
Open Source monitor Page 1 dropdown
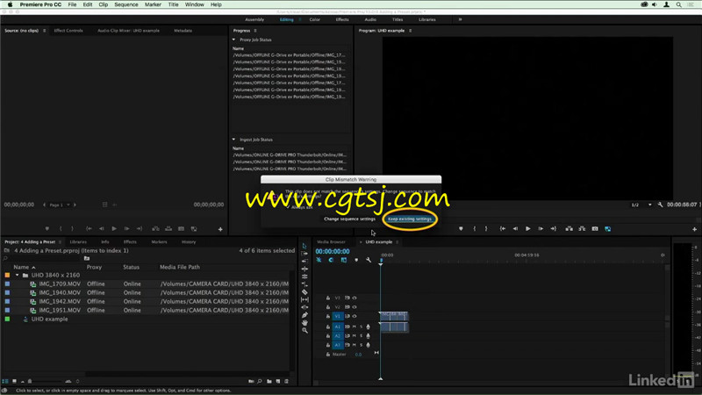pos(59,205)
